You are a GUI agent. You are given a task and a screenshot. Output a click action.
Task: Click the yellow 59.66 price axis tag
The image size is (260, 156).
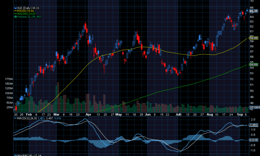pos(254,38)
